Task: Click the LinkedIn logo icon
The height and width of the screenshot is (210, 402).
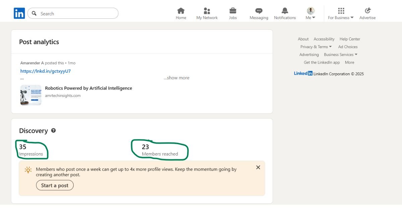Action: pos(19,13)
